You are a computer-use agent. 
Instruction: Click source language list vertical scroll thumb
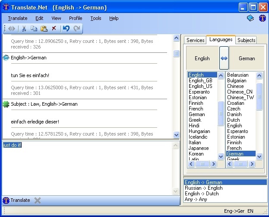point(221,113)
